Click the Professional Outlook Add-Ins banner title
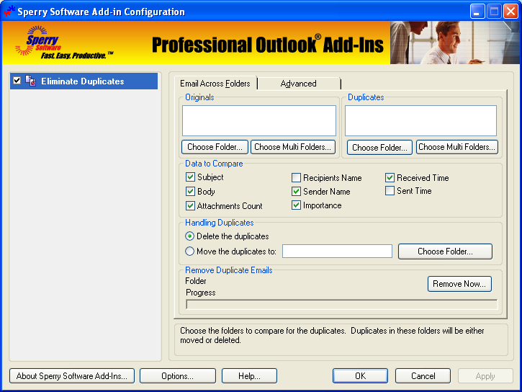Image resolution: width=522 pixels, height=392 pixels. [268, 44]
